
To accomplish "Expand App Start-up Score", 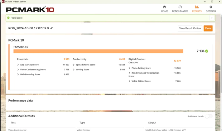I will point(18,65).
